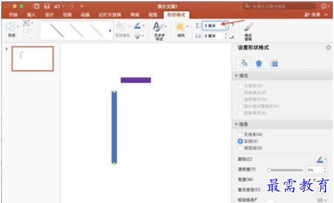This screenshot has height=203, width=334.
Task: Switch to the 开始 tab
Action: point(13,15)
